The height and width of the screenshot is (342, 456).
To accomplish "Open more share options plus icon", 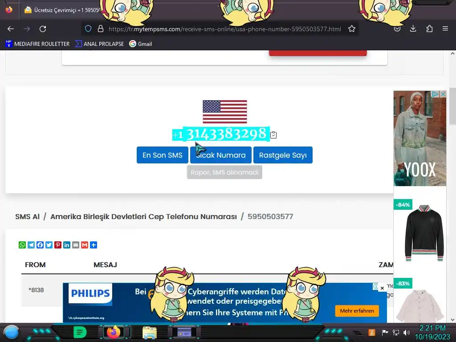I will point(94,245).
